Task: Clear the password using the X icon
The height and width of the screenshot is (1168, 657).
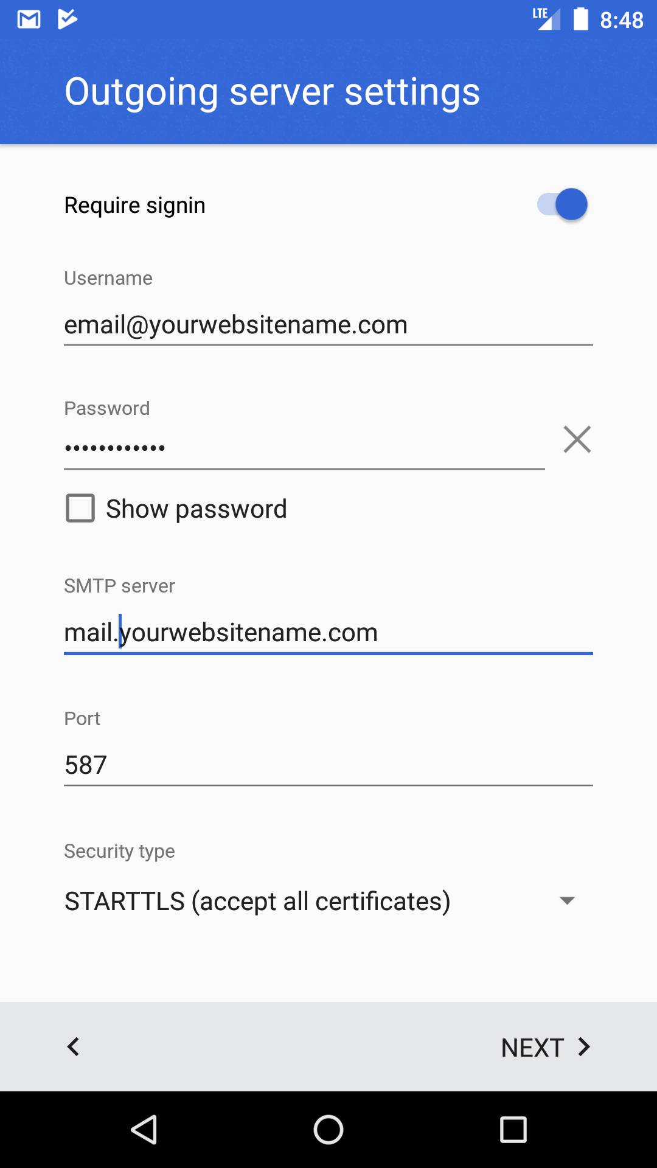Action: pos(577,439)
